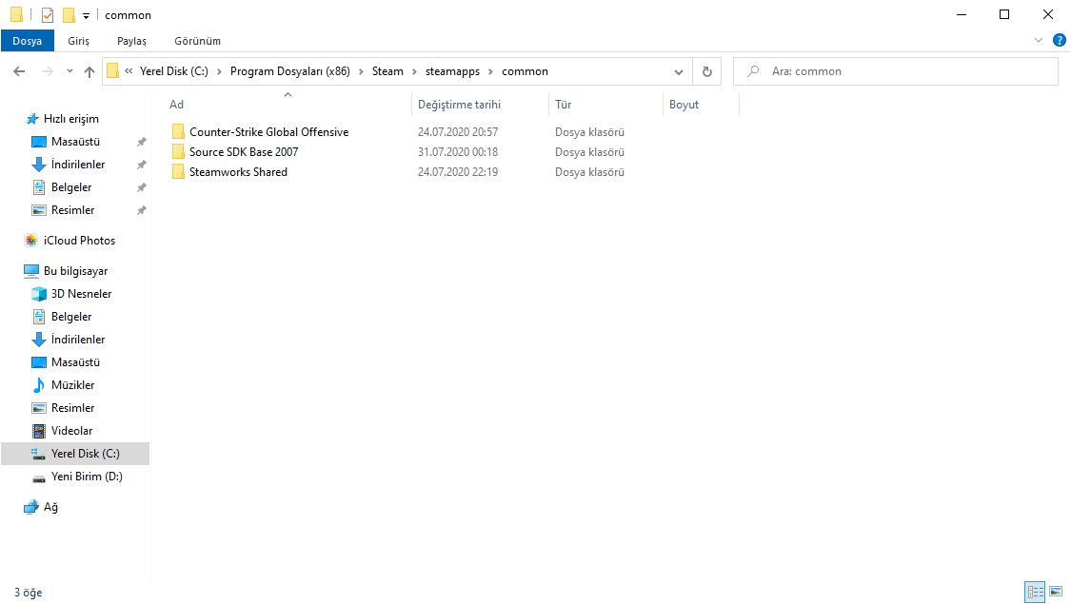Open the Paylaş ribbon tab
Image resolution: width=1071 pixels, height=604 pixels.
click(131, 41)
